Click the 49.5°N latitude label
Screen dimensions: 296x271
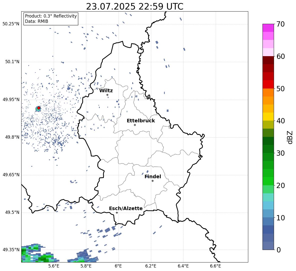click(12, 212)
